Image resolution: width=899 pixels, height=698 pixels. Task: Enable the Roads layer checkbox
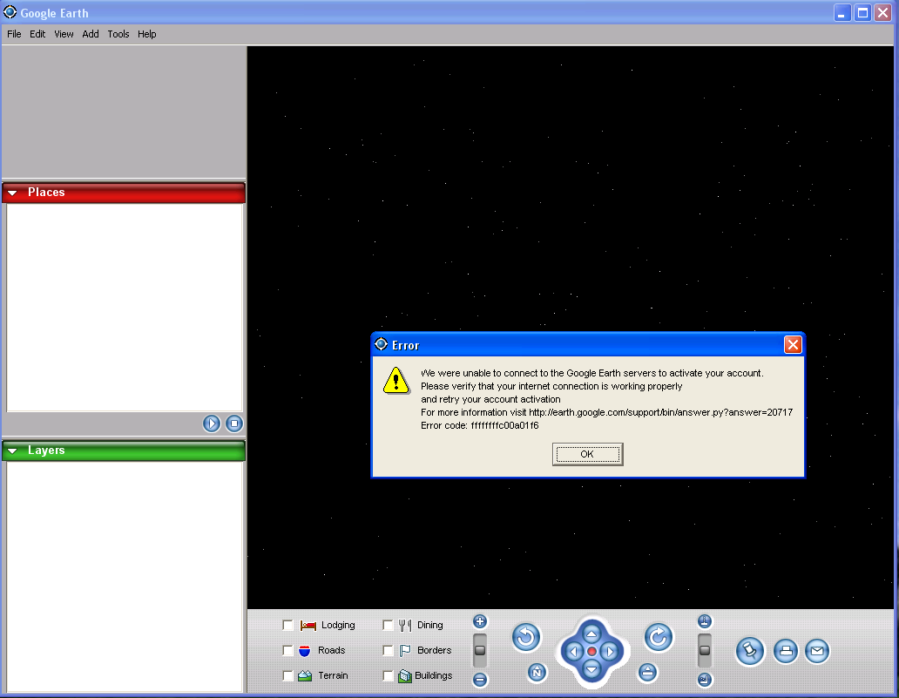click(x=287, y=650)
